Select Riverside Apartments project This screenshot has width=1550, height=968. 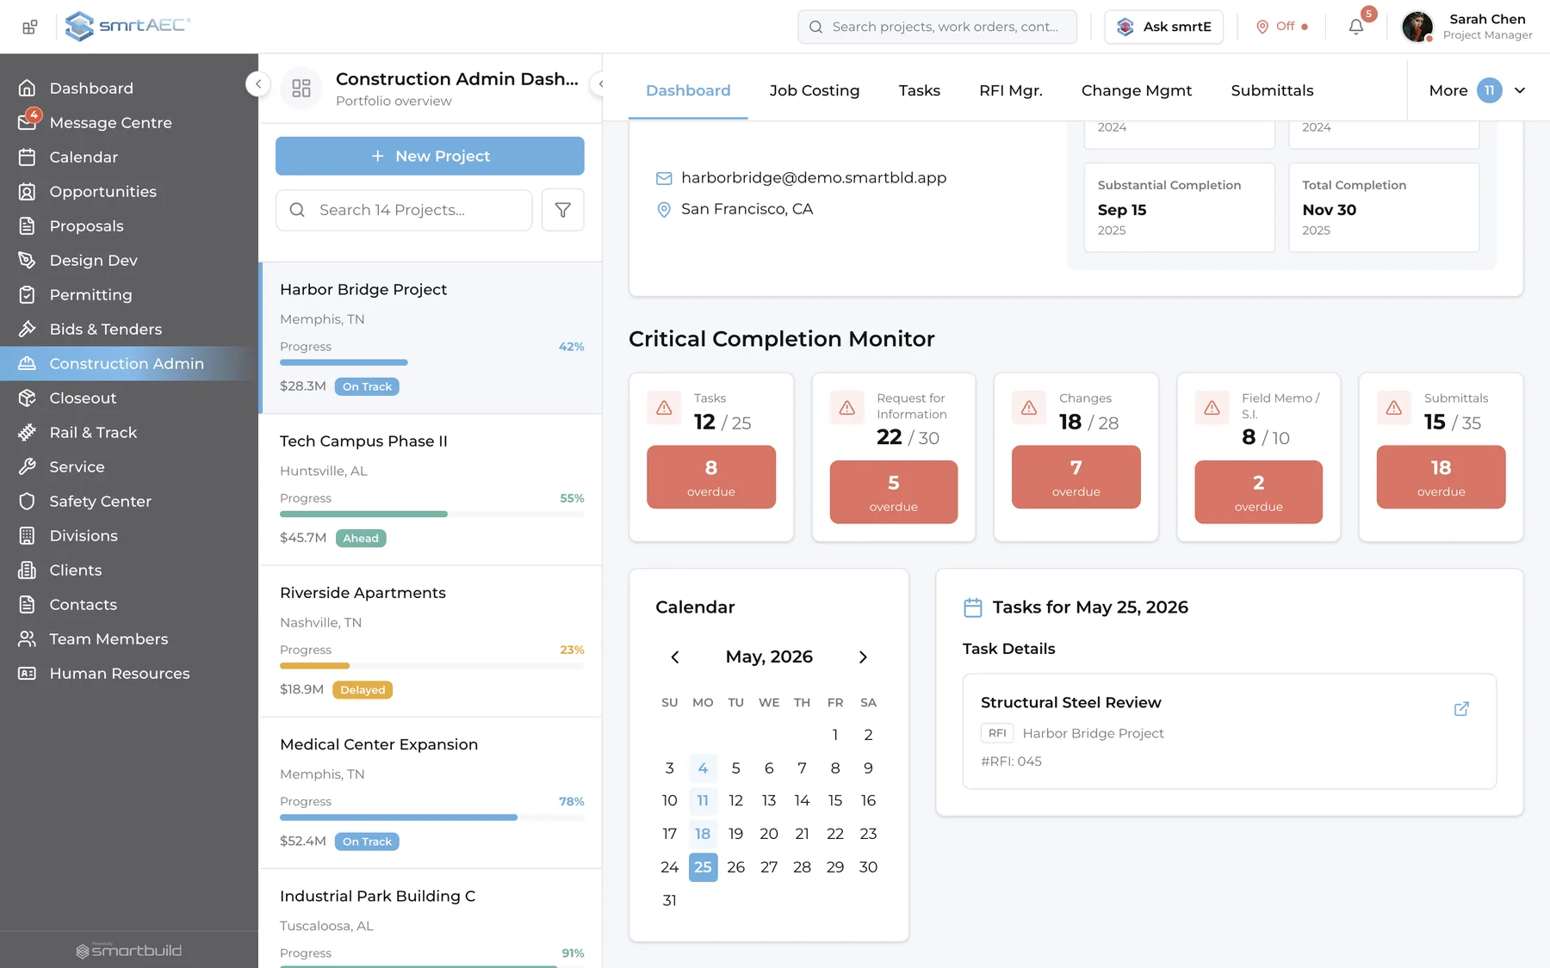click(431, 641)
